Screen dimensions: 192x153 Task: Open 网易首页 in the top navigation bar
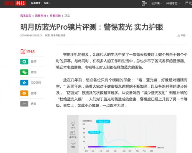tap(36, 3)
